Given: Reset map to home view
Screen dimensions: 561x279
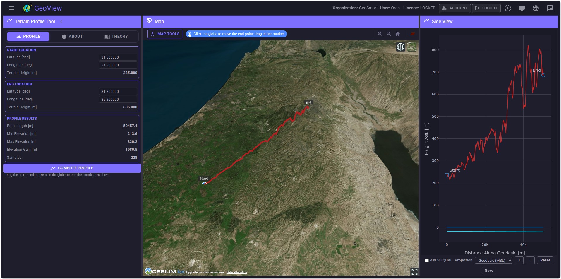Looking at the screenshot, I should (x=398, y=34).
